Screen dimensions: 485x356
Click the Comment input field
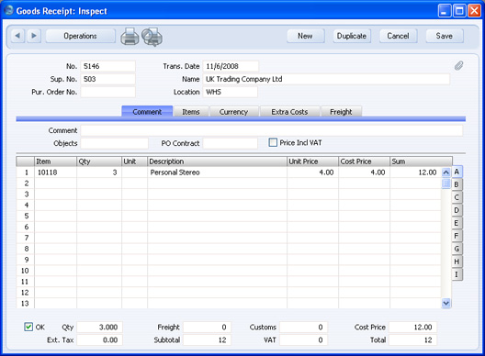click(x=272, y=130)
